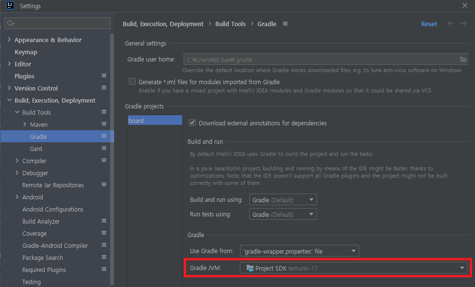
Task: Expand the Compiler node
Action: pos(17,160)
